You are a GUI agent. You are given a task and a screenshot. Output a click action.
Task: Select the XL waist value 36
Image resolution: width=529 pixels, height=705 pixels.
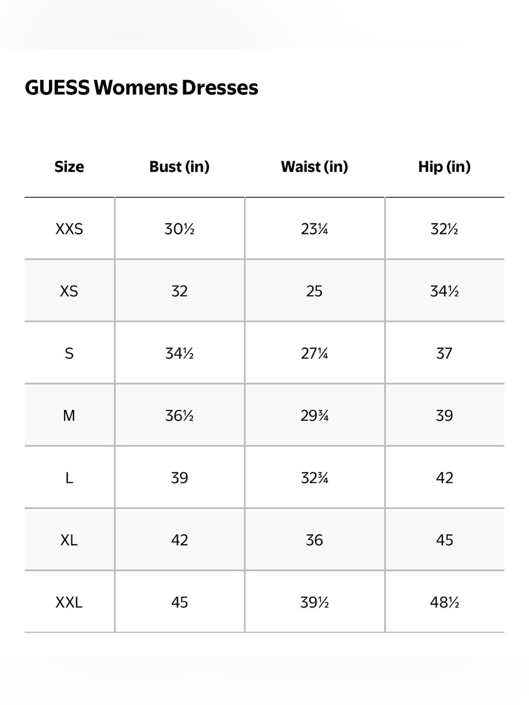[x=314, y=540]
